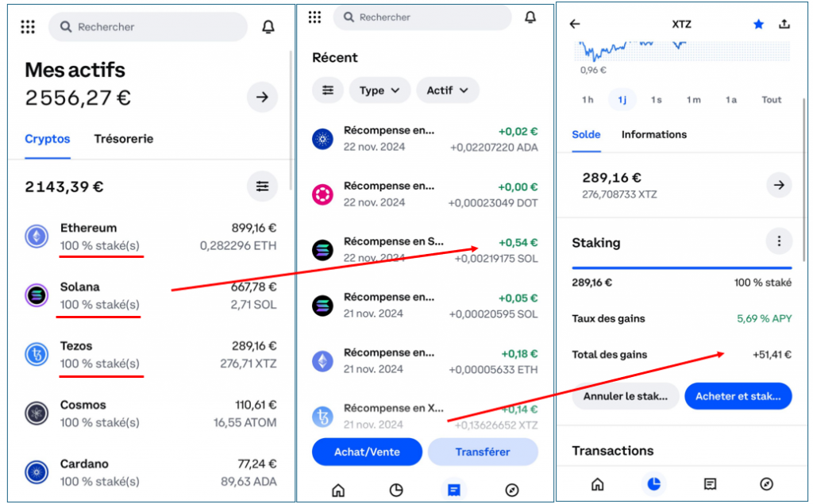Select the +0,00005633 ETH amount
The width and height of the screenshot is (813, 504).
493,370
